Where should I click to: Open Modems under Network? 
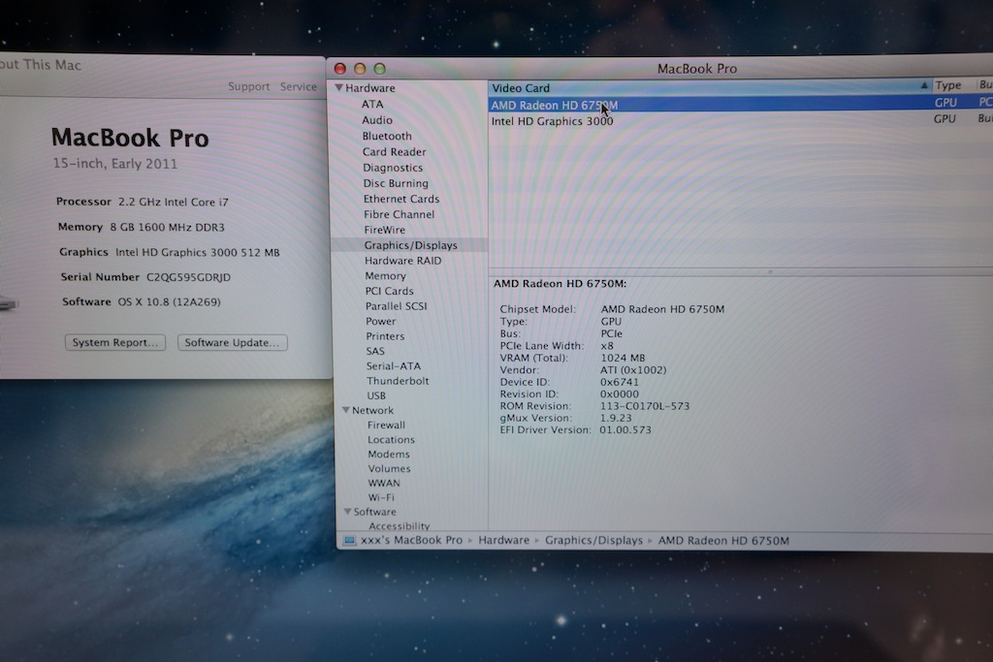388,454
